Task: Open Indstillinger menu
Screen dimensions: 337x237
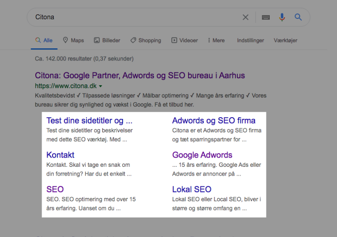Action: pyautogui.click(x=250, y=40)
